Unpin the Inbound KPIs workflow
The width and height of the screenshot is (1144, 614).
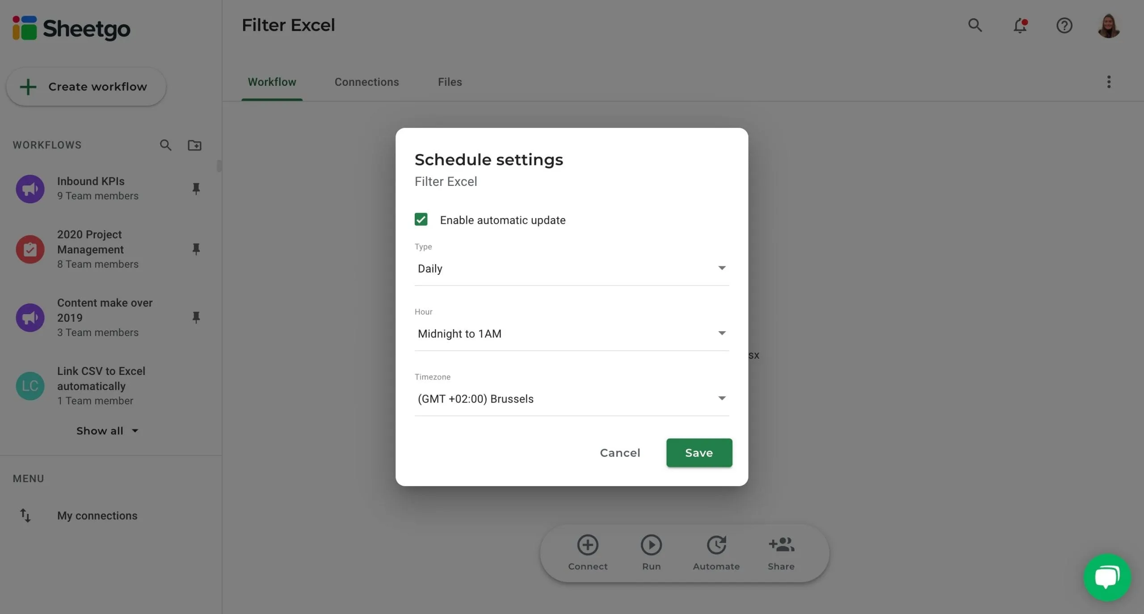tap(196, 189)
